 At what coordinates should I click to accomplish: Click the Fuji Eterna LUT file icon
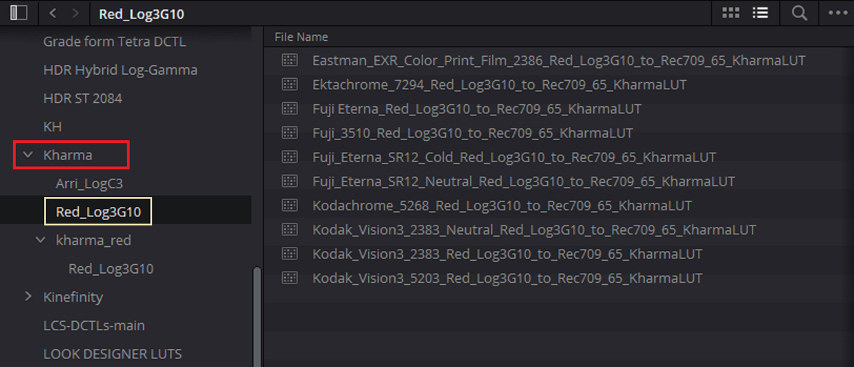coord(289,108)
